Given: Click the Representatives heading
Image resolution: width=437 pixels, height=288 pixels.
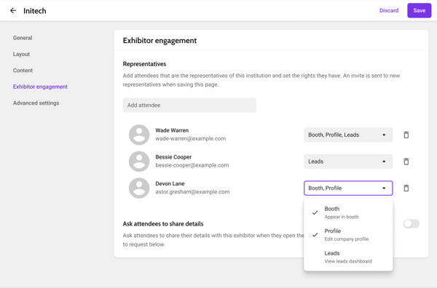Looking at the screenshot, I should [144, 64].
